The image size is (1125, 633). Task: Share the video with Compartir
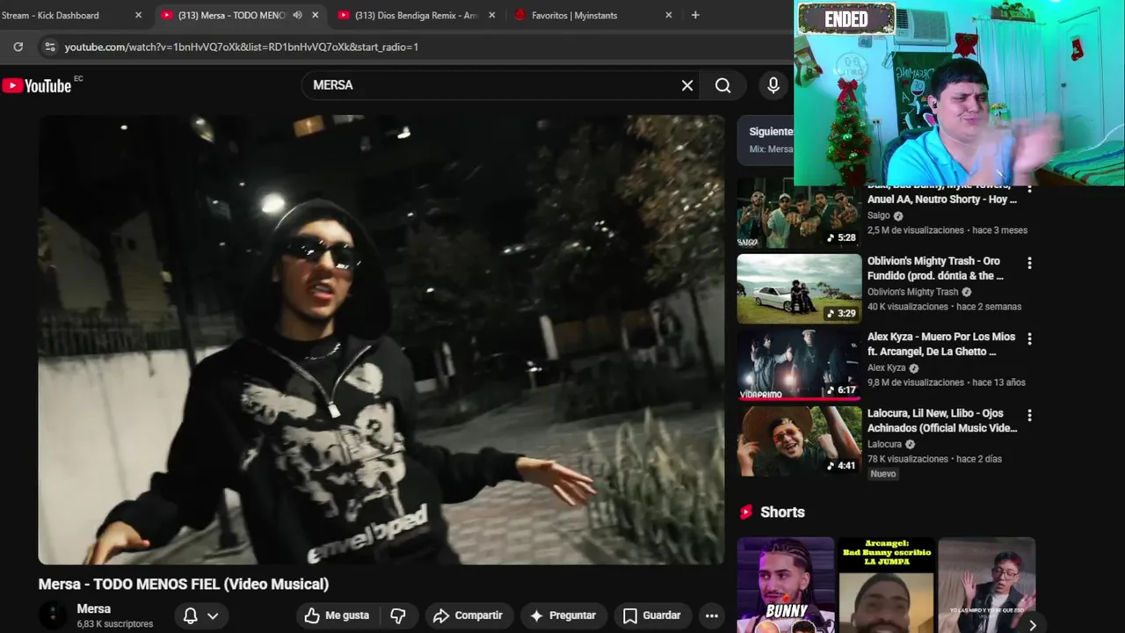point(468,615)
